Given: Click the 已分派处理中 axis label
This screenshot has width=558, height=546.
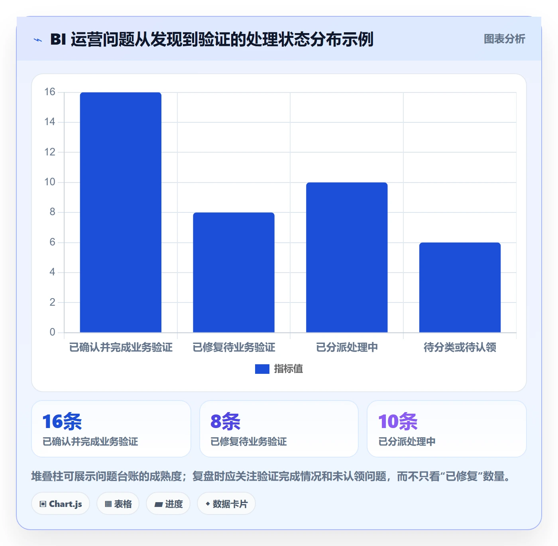Looking at the screenshot, I should point(347,348).
